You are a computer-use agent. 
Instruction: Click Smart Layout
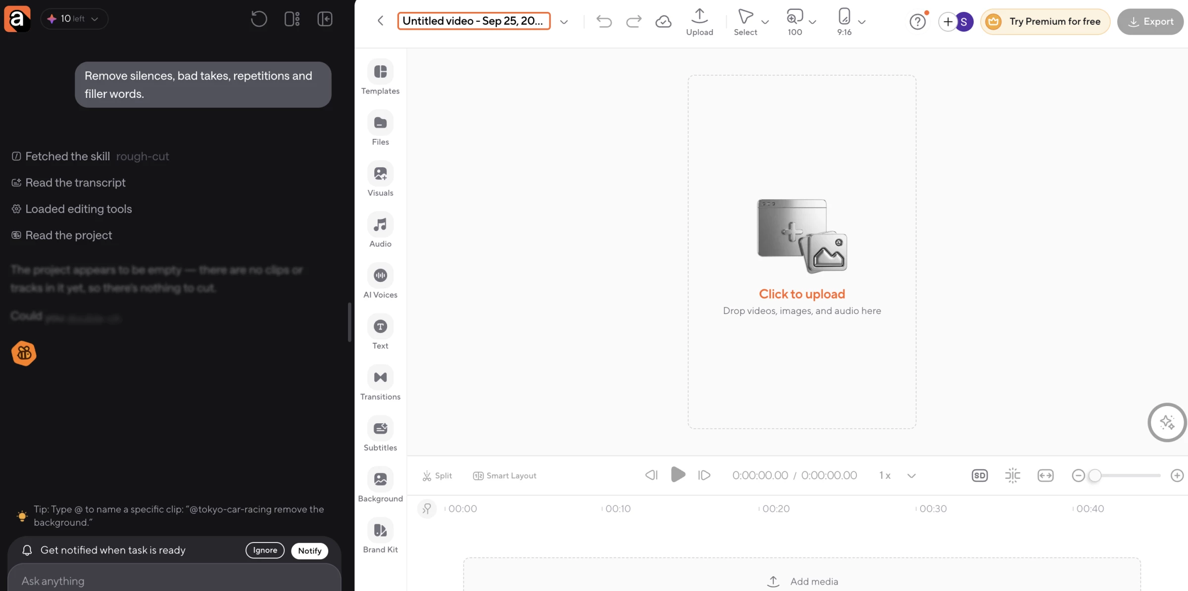point(504,475)
